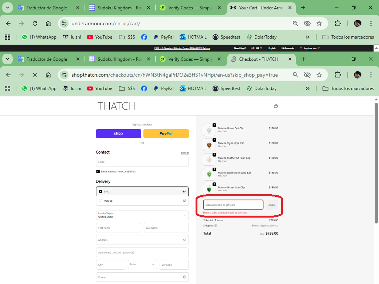Image resolution: width=379 pixels, height=284 pixels.
Task: Open new tab in THATCH window
Action: click(303, 59)
